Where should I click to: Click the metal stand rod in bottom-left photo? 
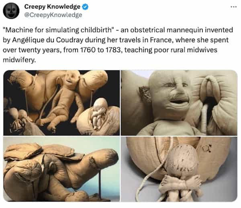coord(100,183)
